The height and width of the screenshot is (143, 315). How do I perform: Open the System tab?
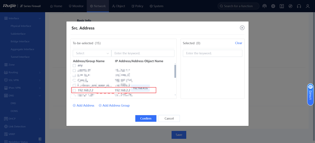tap(157, 6)
